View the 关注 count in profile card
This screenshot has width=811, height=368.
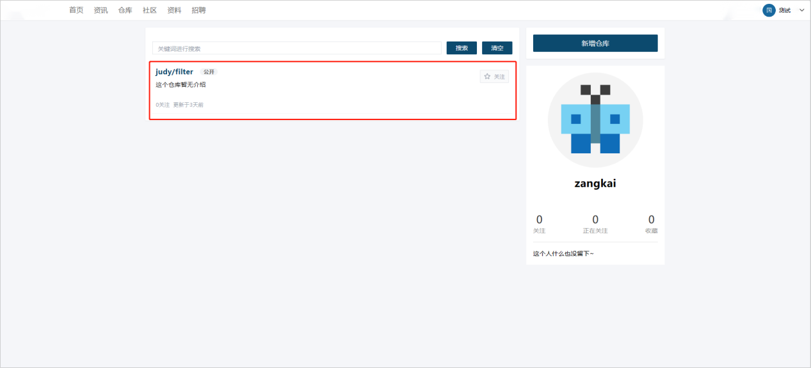click(x=539, y=224)
